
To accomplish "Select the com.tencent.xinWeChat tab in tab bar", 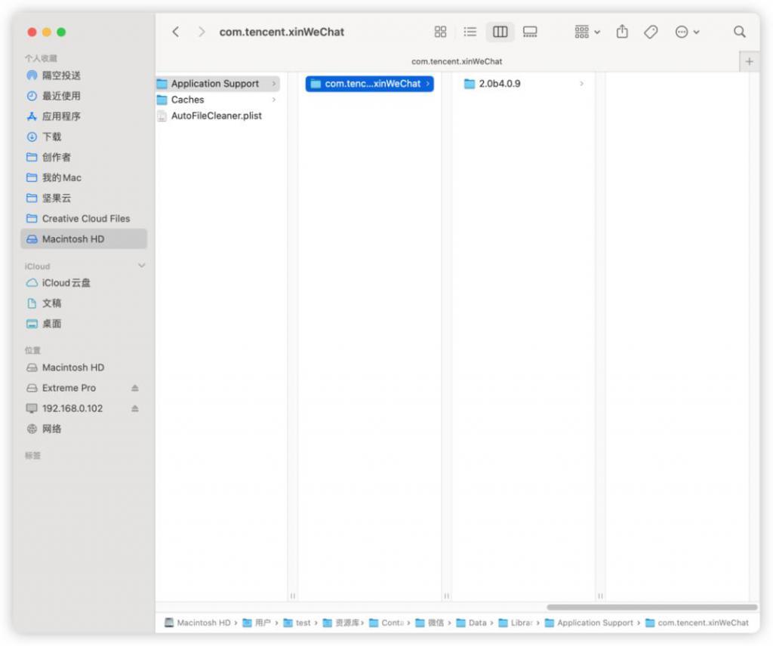I will (x=457, y=62).
